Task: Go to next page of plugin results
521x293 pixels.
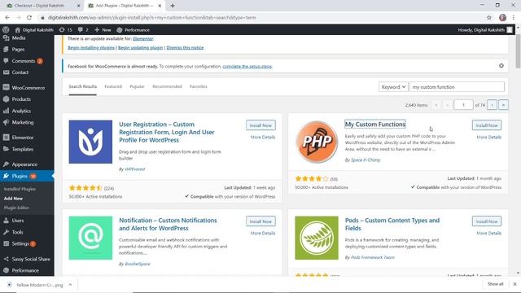Action: pyautogui.click(x=492, y=105)
